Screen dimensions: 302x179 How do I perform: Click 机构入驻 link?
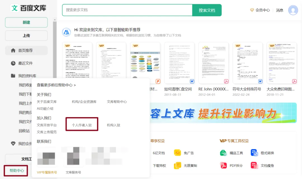click(x=114, y=125)
